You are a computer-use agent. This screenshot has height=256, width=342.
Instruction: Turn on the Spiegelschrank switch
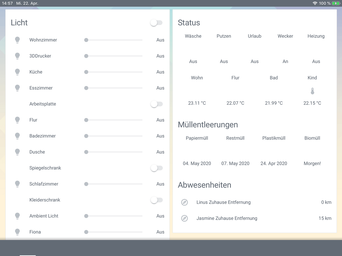[157, 168]
